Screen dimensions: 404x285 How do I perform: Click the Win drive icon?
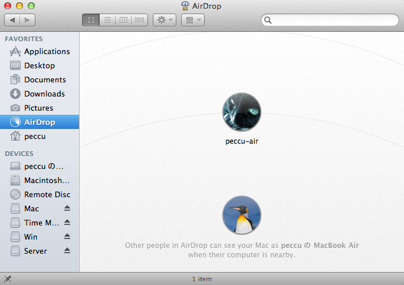(x=15, y=237)
